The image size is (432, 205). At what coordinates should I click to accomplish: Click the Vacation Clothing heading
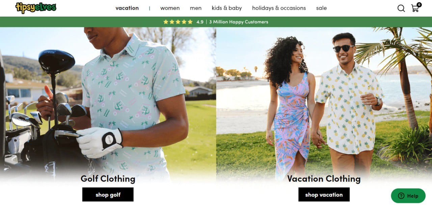pos(324,179)
